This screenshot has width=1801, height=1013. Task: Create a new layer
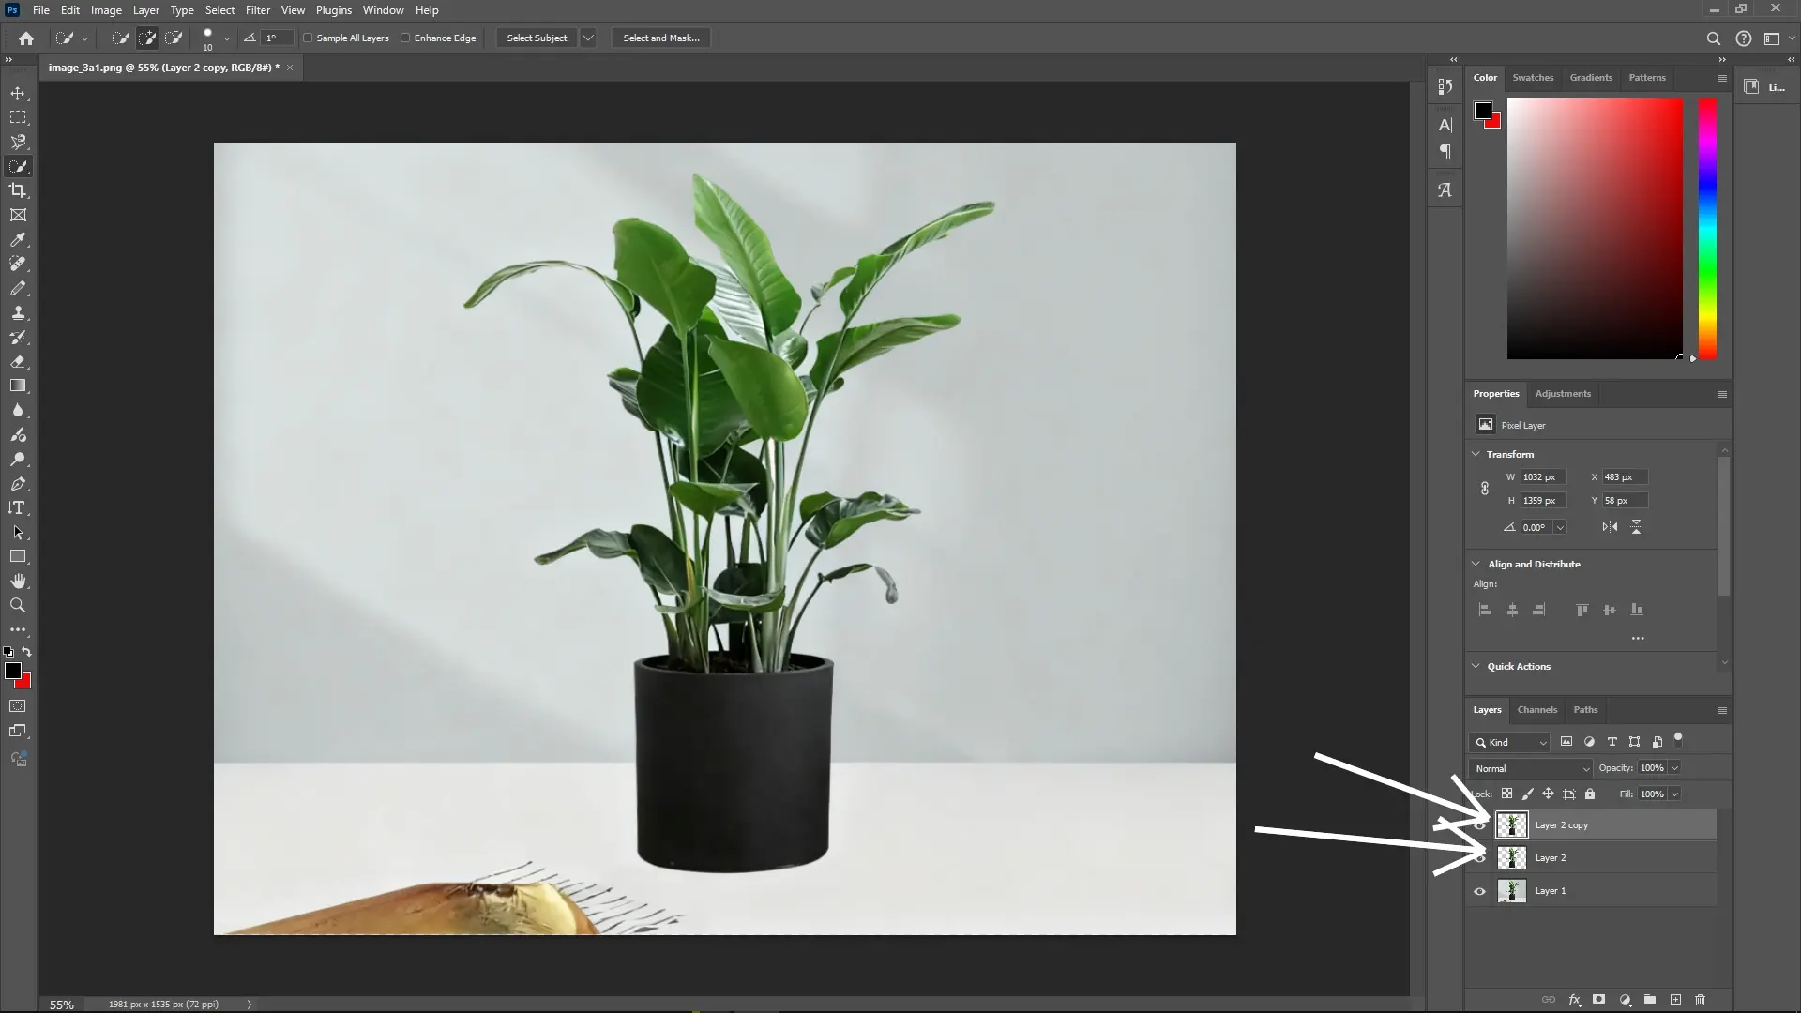coord(1675,1000)
